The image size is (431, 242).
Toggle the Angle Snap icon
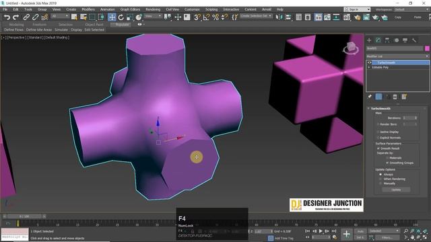click(x=206, y=17)
